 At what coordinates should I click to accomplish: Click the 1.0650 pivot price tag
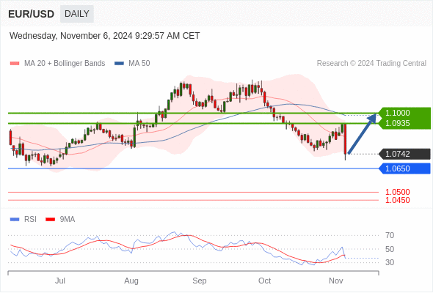[405, 168]
